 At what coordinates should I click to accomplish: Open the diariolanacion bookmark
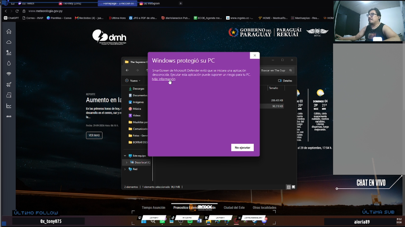176,18
